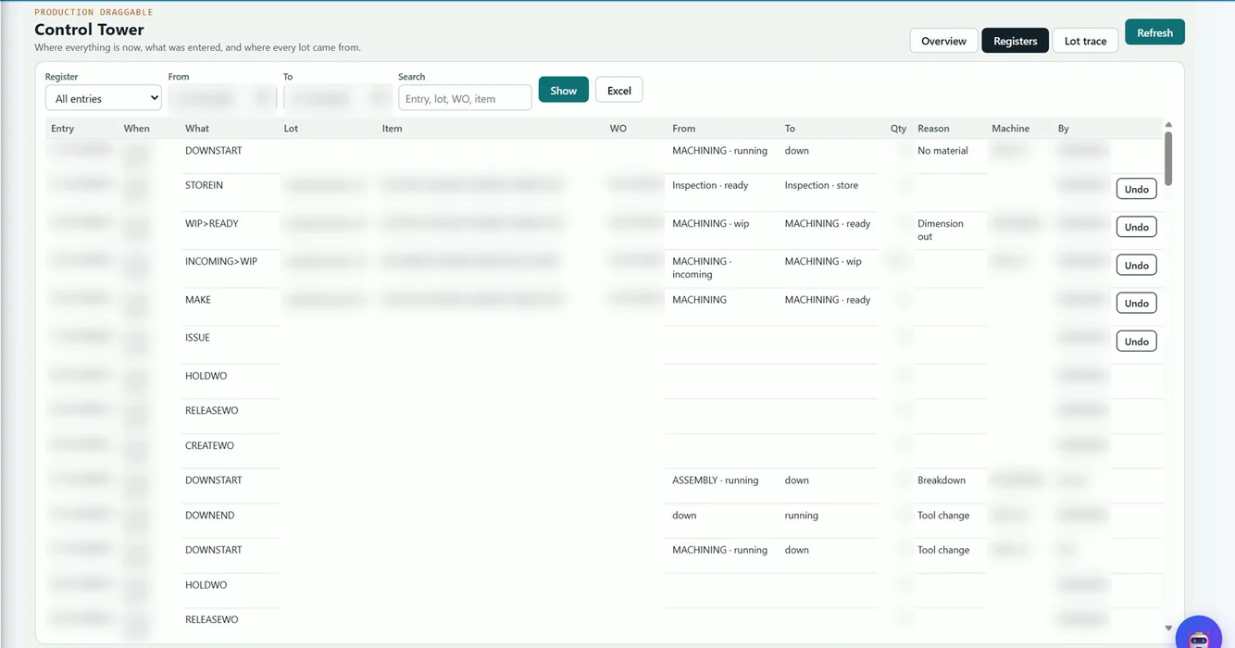Click the What column header
Screen dimensions: 1235x648
coord(197,129)
